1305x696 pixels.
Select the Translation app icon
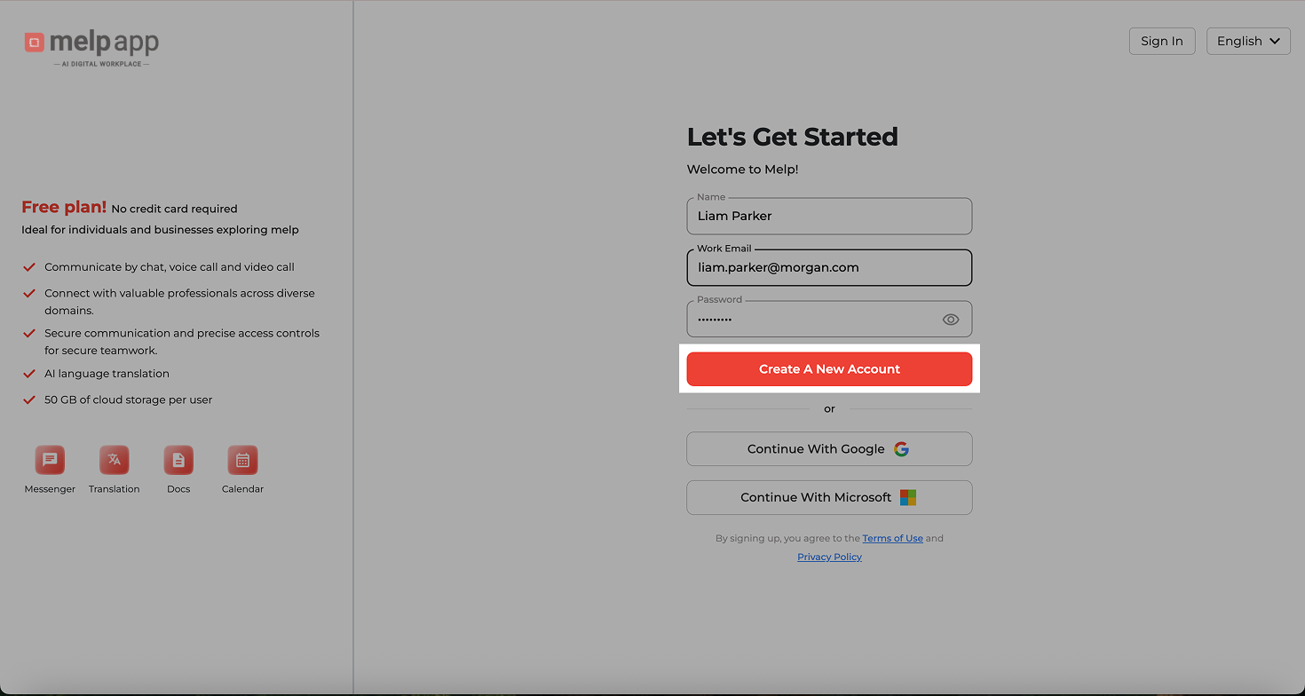pos(114,460)
